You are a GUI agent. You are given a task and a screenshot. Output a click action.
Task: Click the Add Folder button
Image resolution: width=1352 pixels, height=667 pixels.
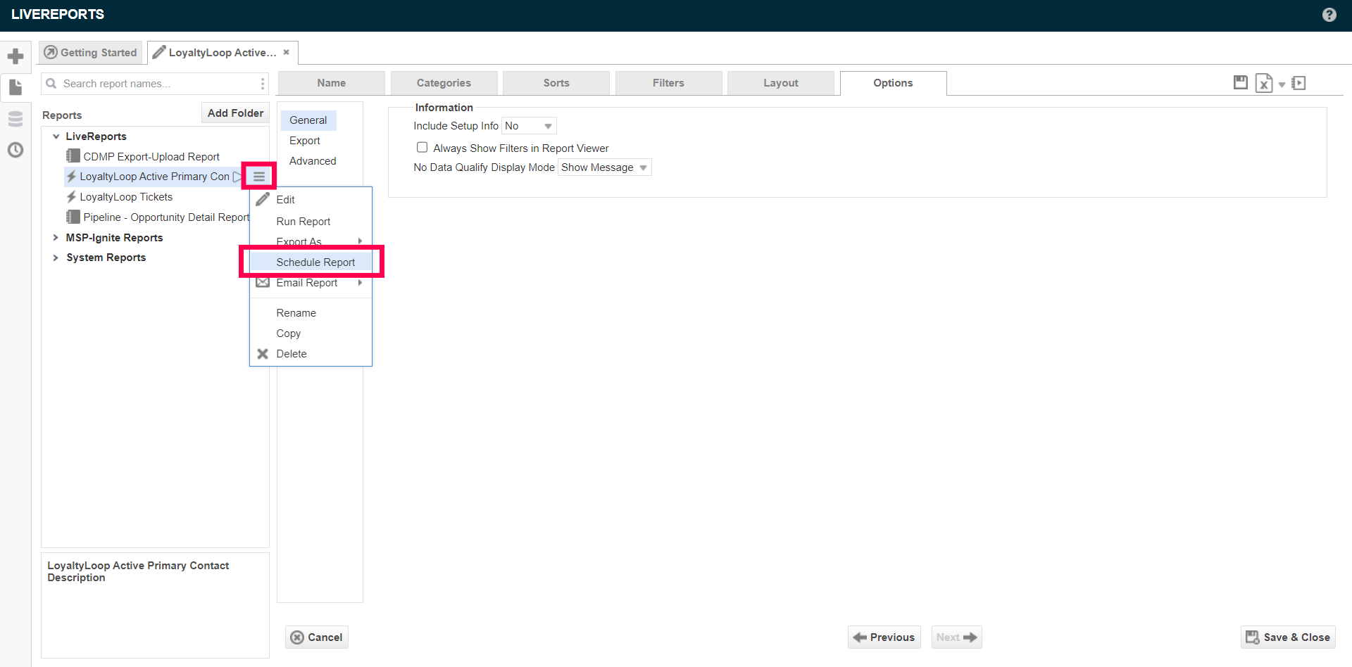(x=235, y=113)
